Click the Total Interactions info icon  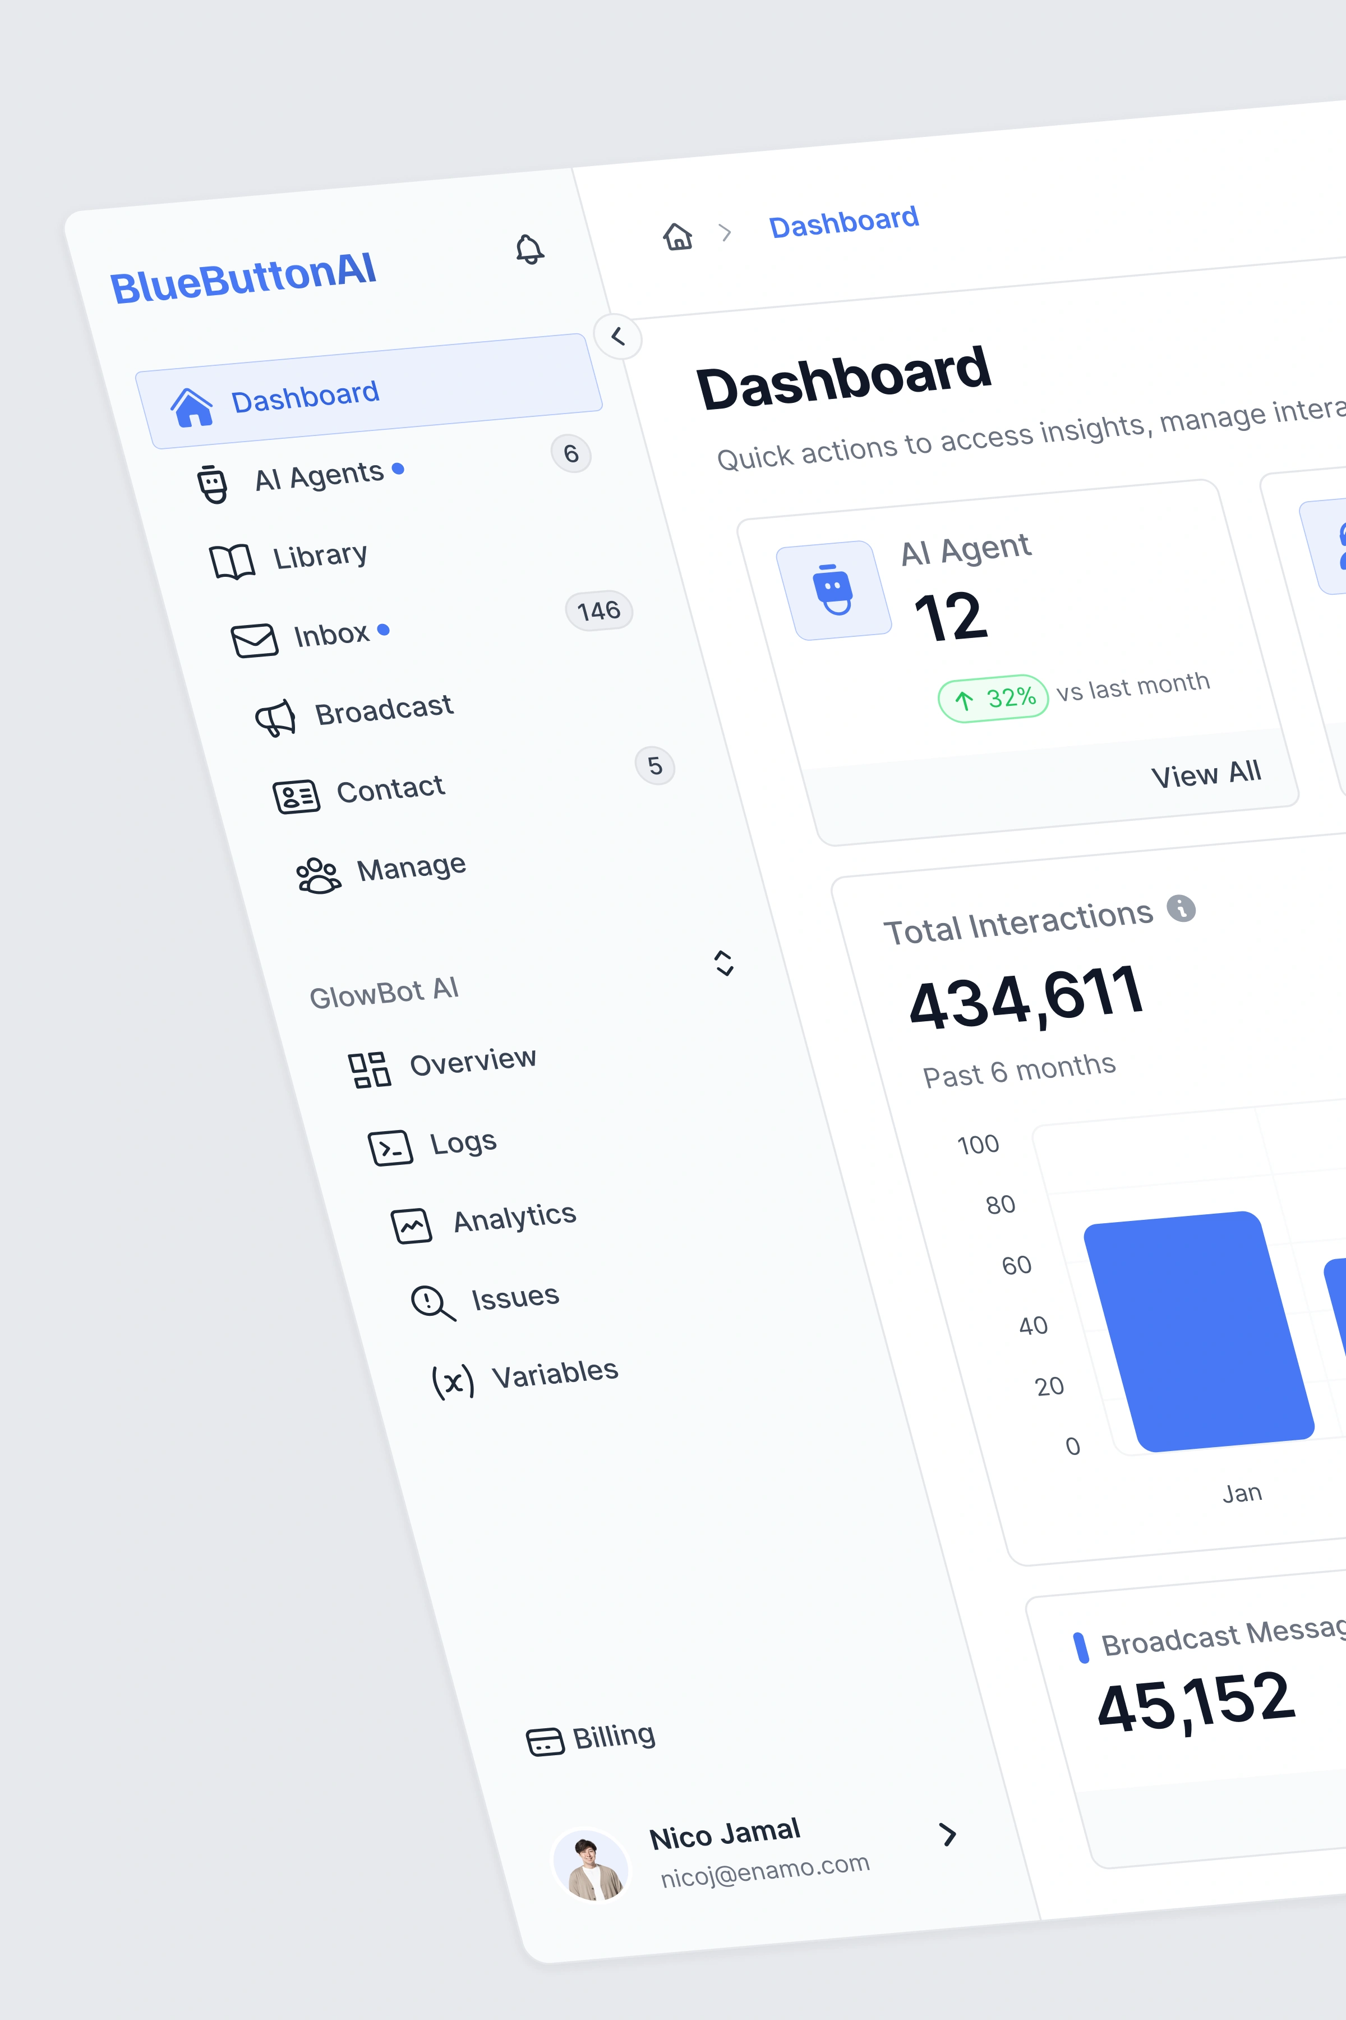click(1181, 908)
